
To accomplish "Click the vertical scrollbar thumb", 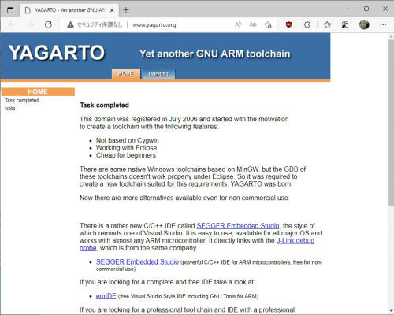I will pos(391,122).
